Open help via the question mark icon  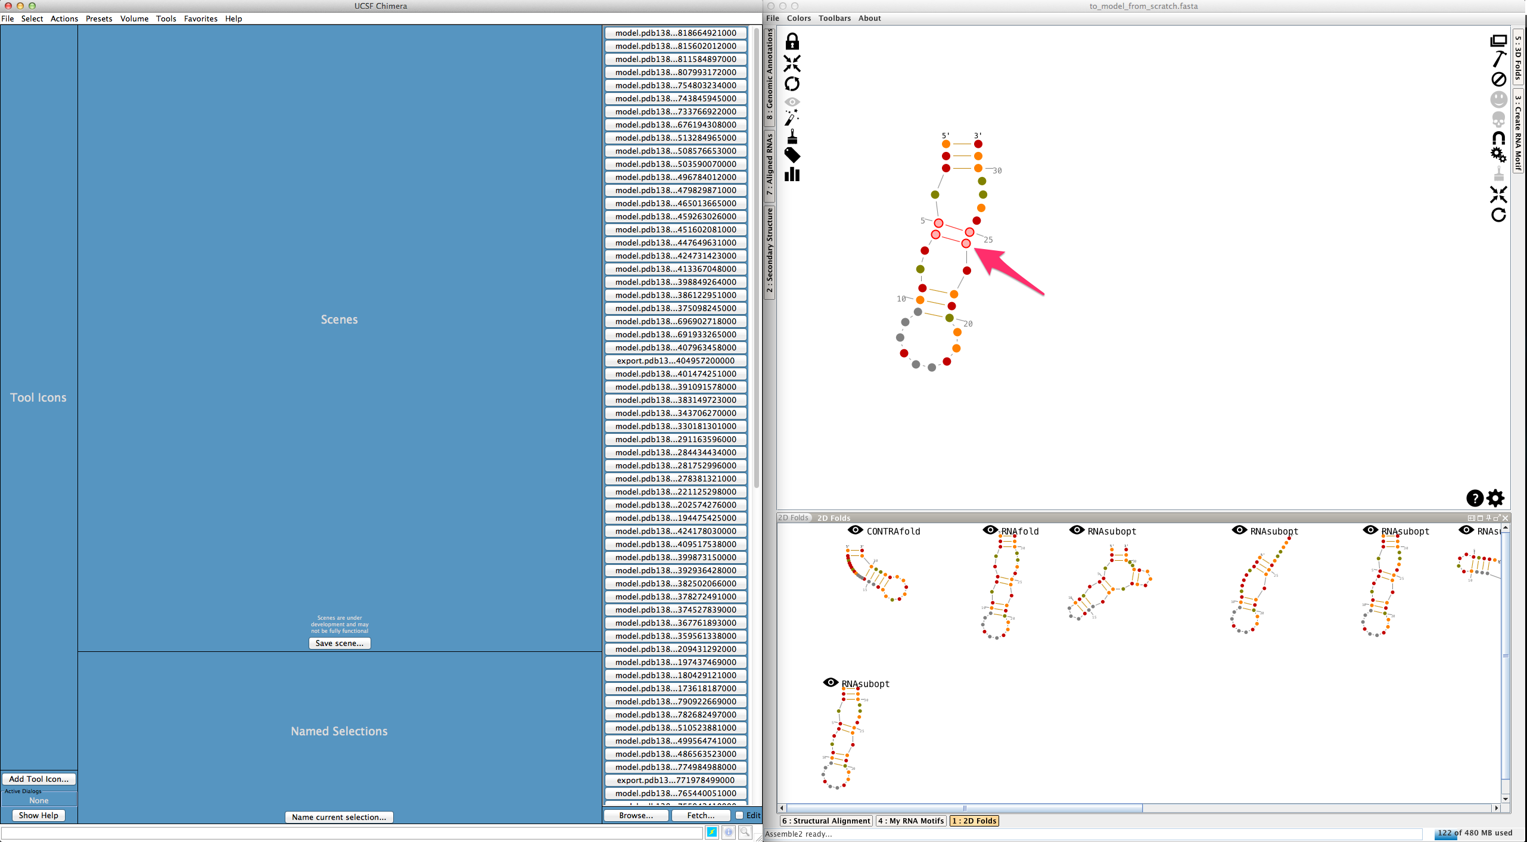pos(1475,498)
